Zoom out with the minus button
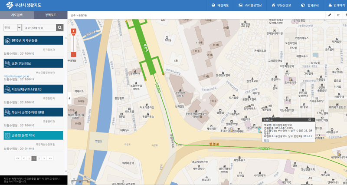The height and width of the screenshot is (185, 347). [73, 55]
